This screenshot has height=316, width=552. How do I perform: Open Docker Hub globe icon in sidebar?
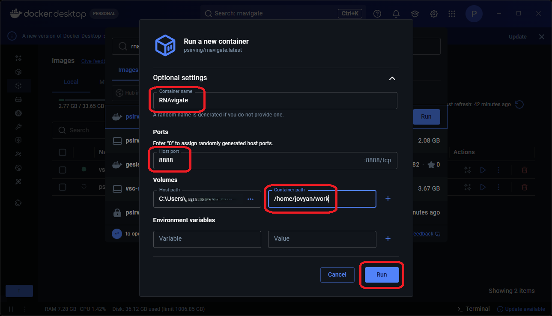coord(18,168)
